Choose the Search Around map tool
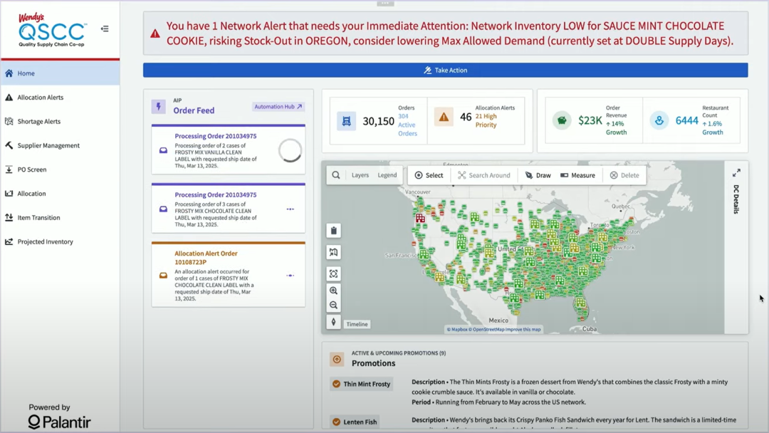 pyautogui.click(x=484, y=175)
